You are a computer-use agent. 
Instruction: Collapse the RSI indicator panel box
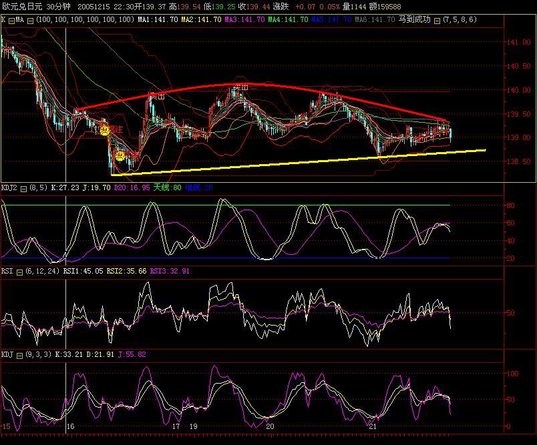[x=19, y=272]
